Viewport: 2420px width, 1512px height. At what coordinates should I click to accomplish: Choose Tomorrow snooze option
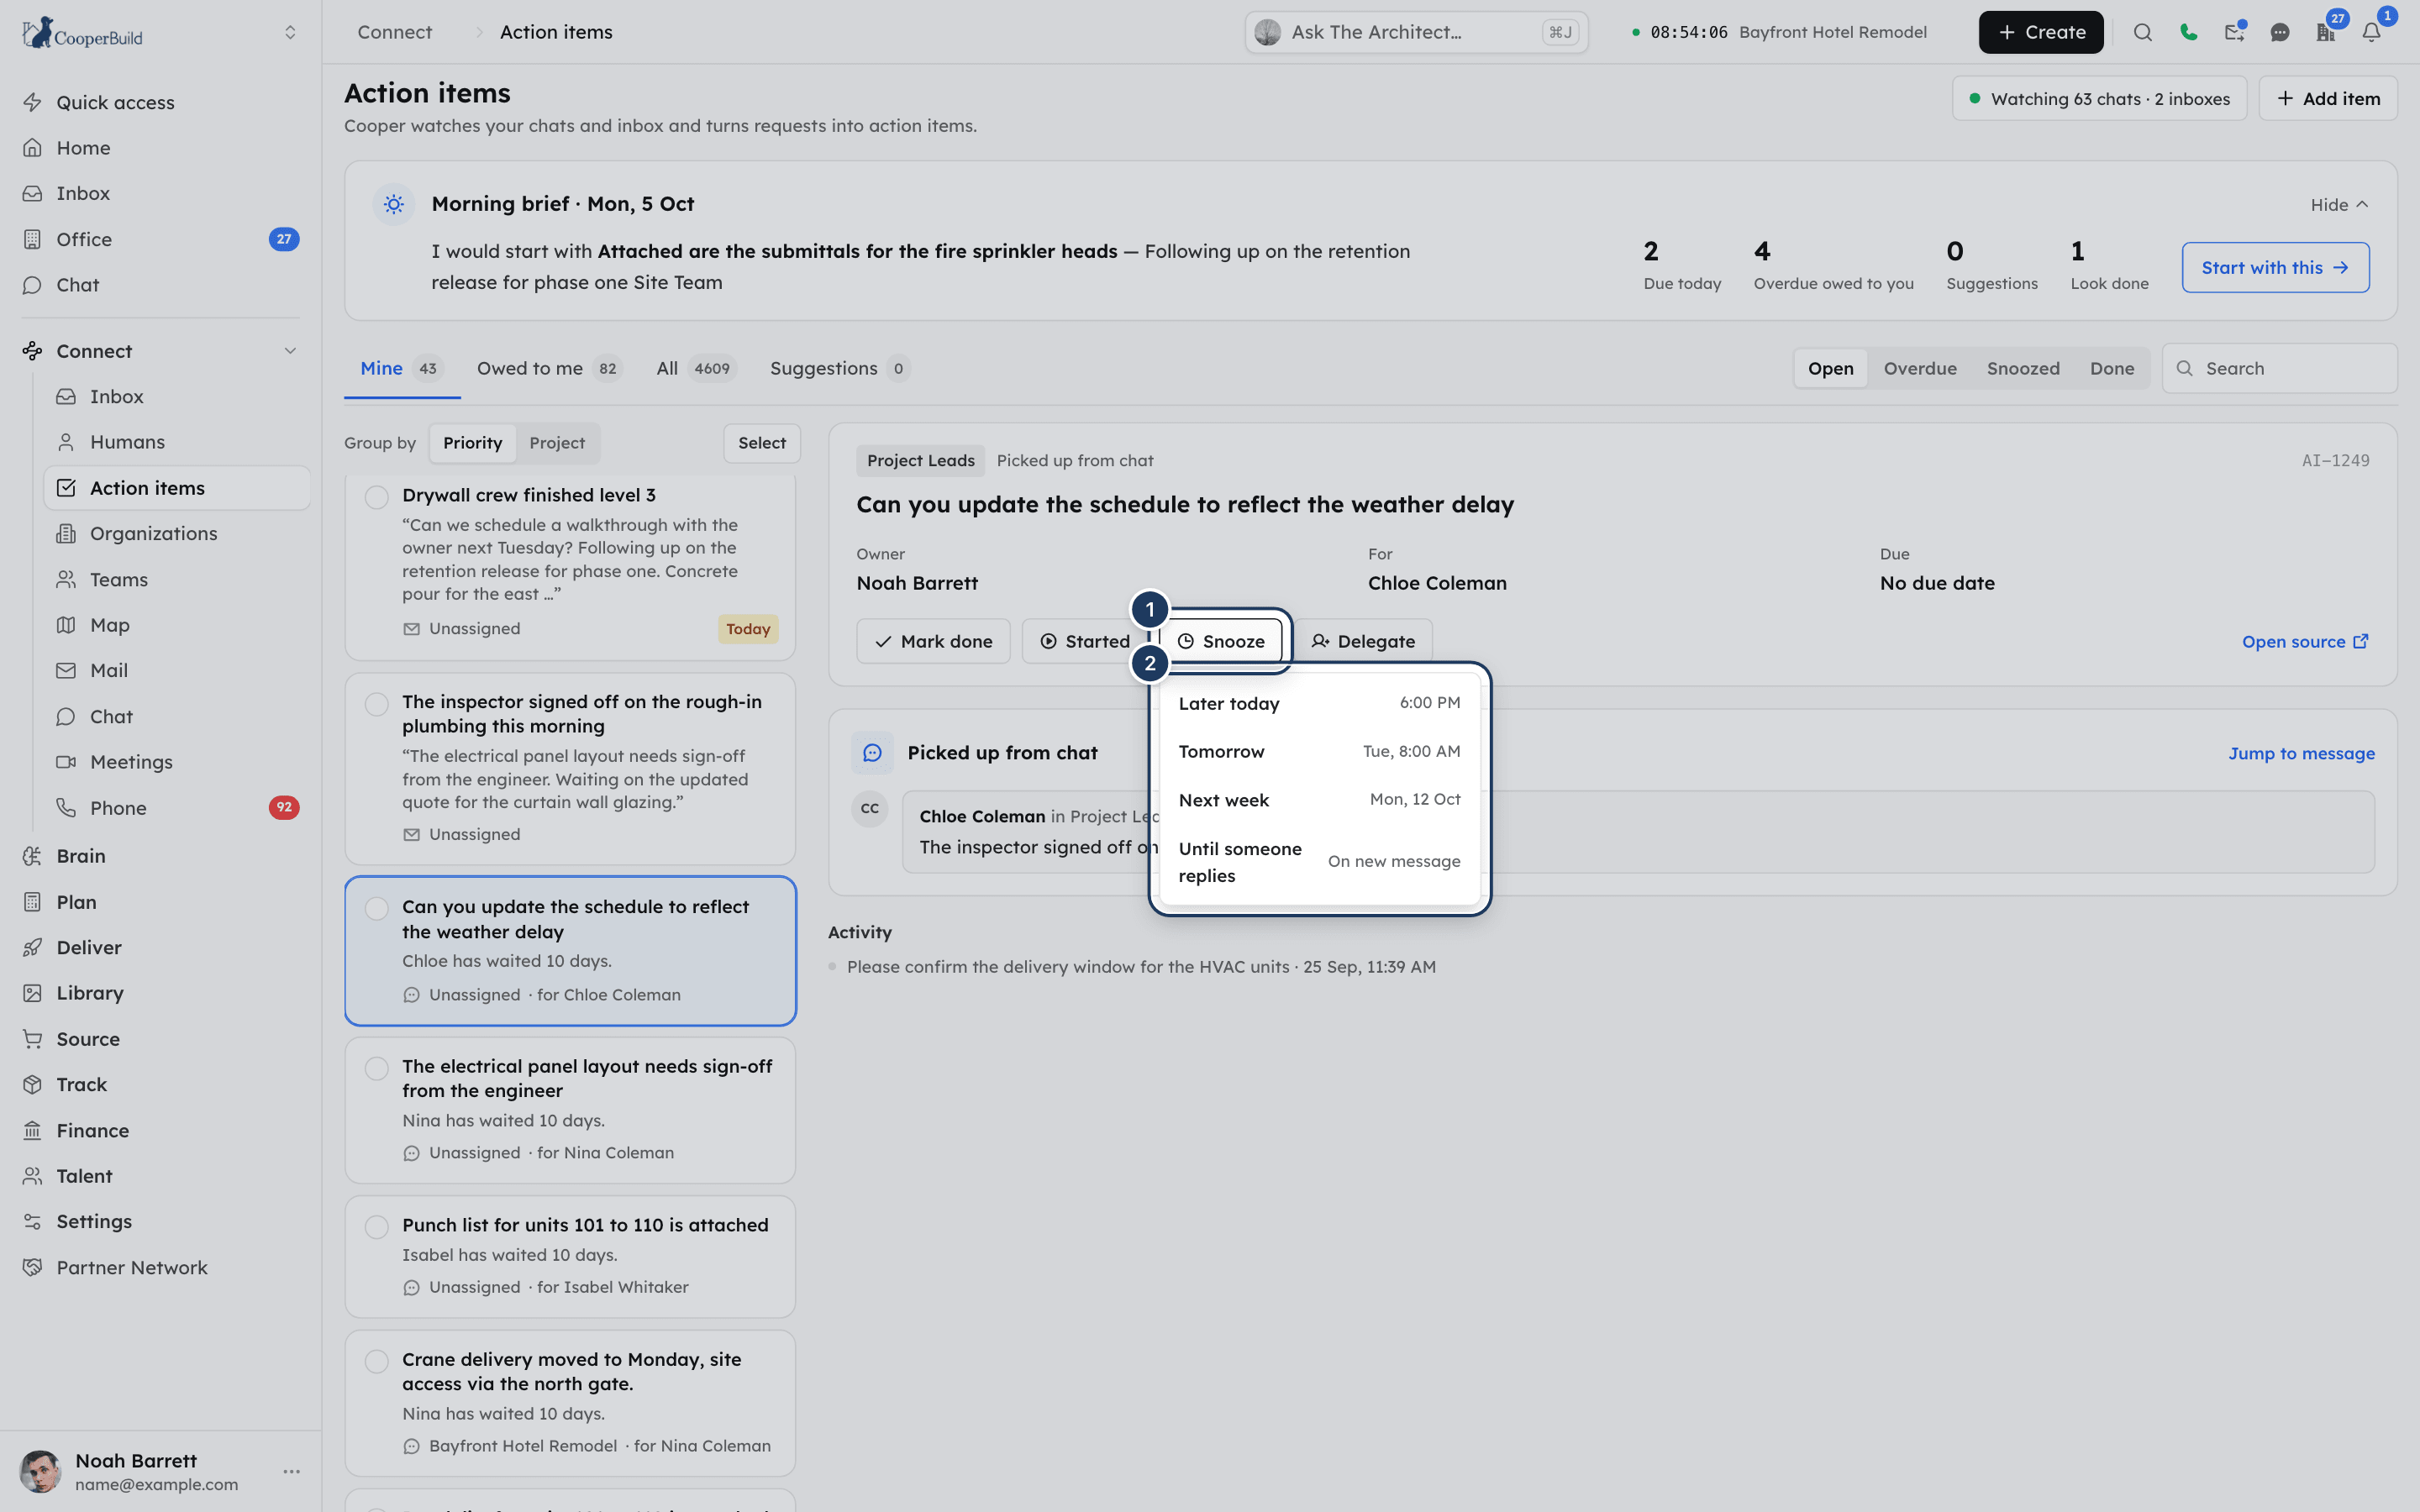click(x=1319, y=751)
